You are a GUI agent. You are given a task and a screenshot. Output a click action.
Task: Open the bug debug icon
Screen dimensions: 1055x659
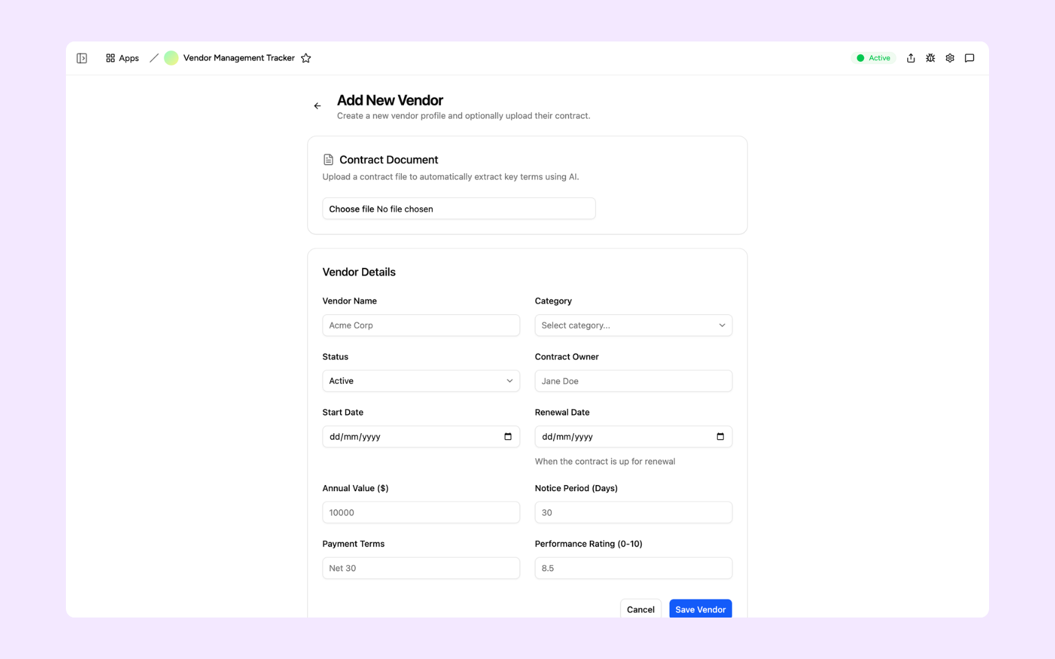(x=930, y=58)
